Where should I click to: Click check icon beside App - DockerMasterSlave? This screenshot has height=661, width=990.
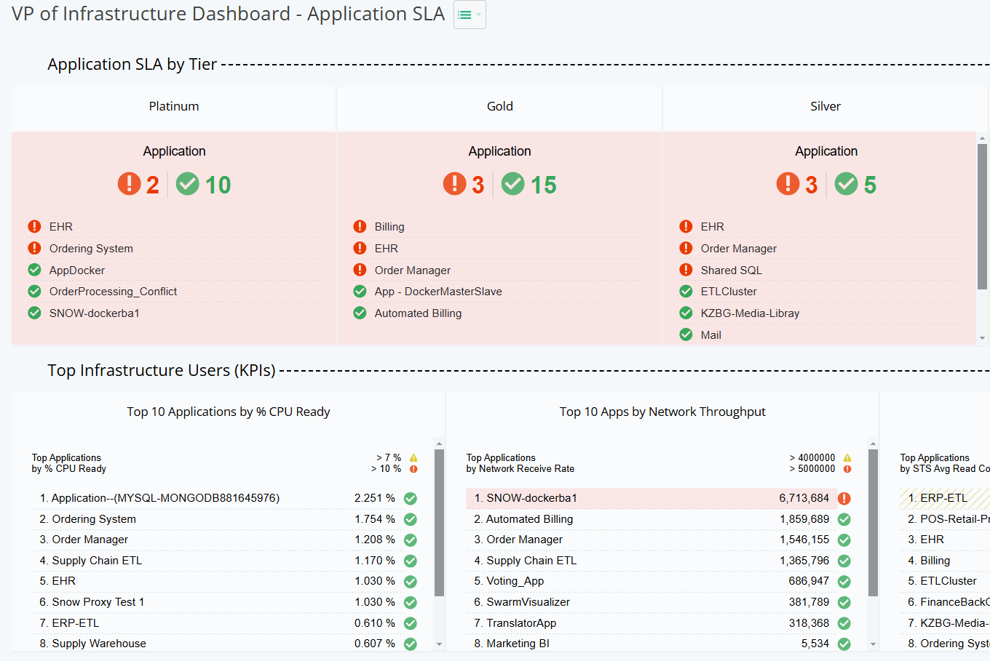pos(360,291)
